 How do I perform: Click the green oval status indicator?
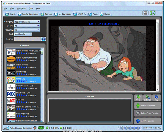click(x=41, y=128)
